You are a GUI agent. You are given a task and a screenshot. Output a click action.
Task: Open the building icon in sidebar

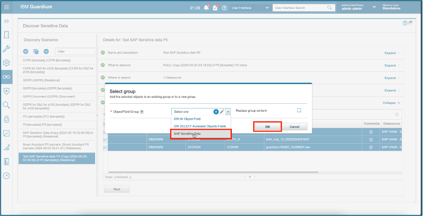click(x=6, y=161)
